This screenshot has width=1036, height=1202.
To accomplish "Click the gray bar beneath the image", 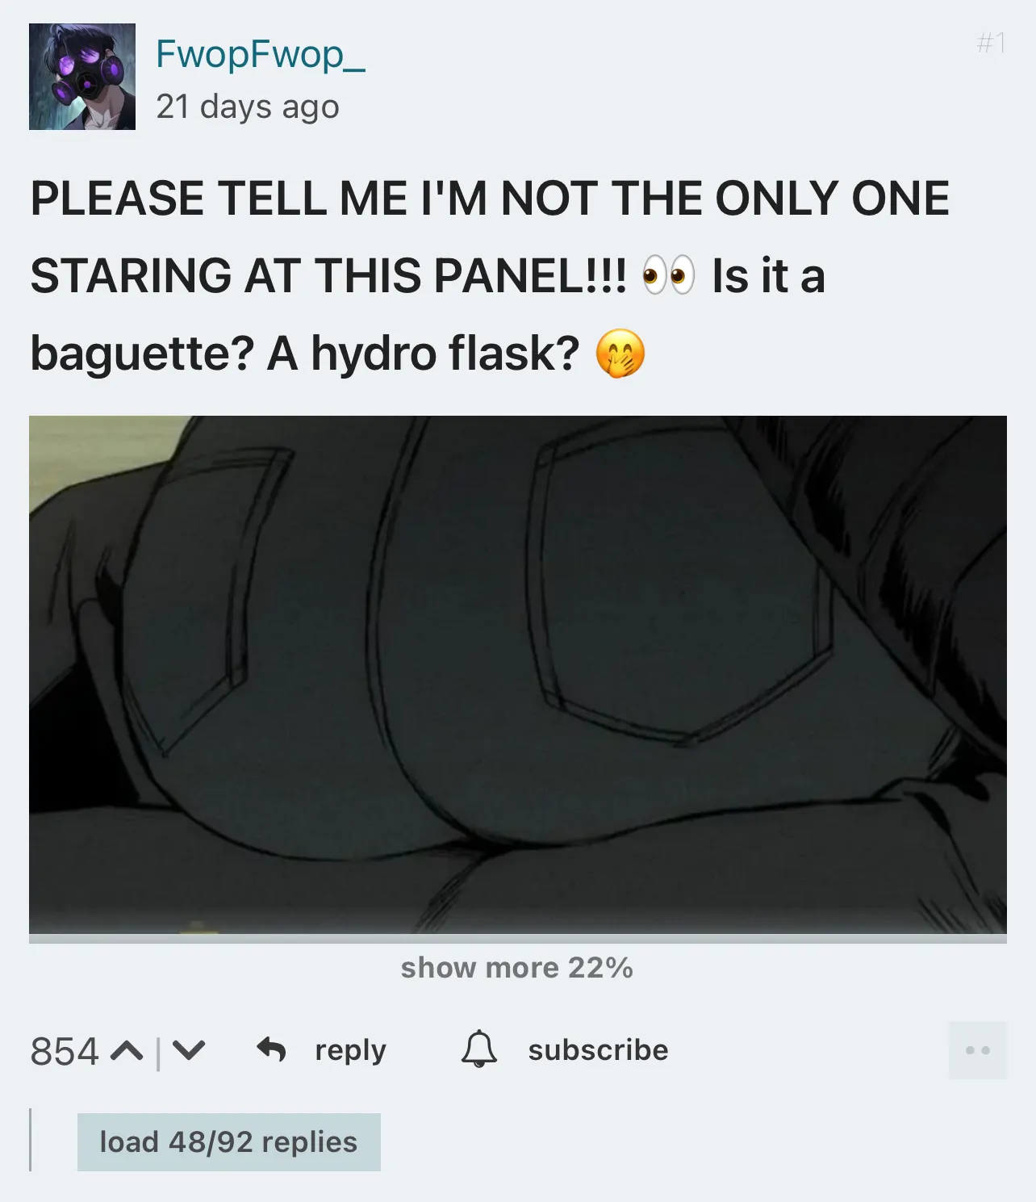I will [x=518, y=939].
